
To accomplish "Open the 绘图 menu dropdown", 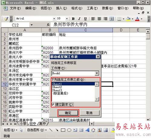I will [x=10, y=130].
